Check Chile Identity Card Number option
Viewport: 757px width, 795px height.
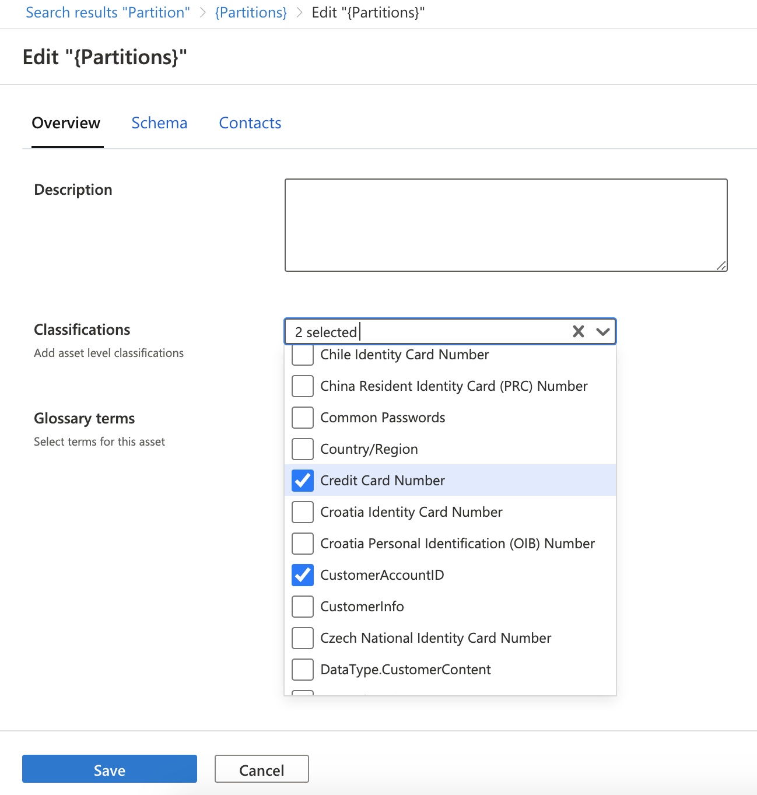[303, 355]
